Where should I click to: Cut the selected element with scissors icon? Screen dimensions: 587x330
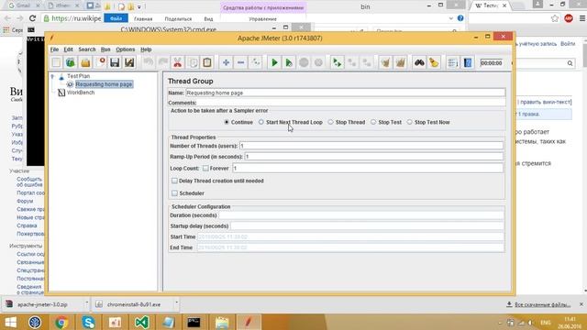(177, 62)
